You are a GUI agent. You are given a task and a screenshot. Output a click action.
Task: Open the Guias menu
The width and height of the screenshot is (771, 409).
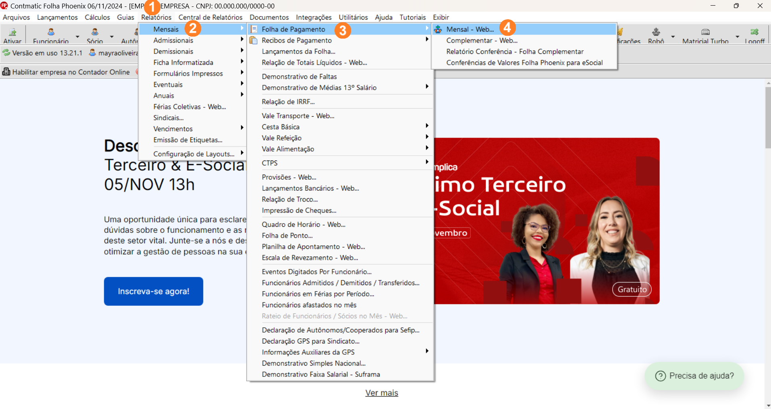click(x=125, y=17)
